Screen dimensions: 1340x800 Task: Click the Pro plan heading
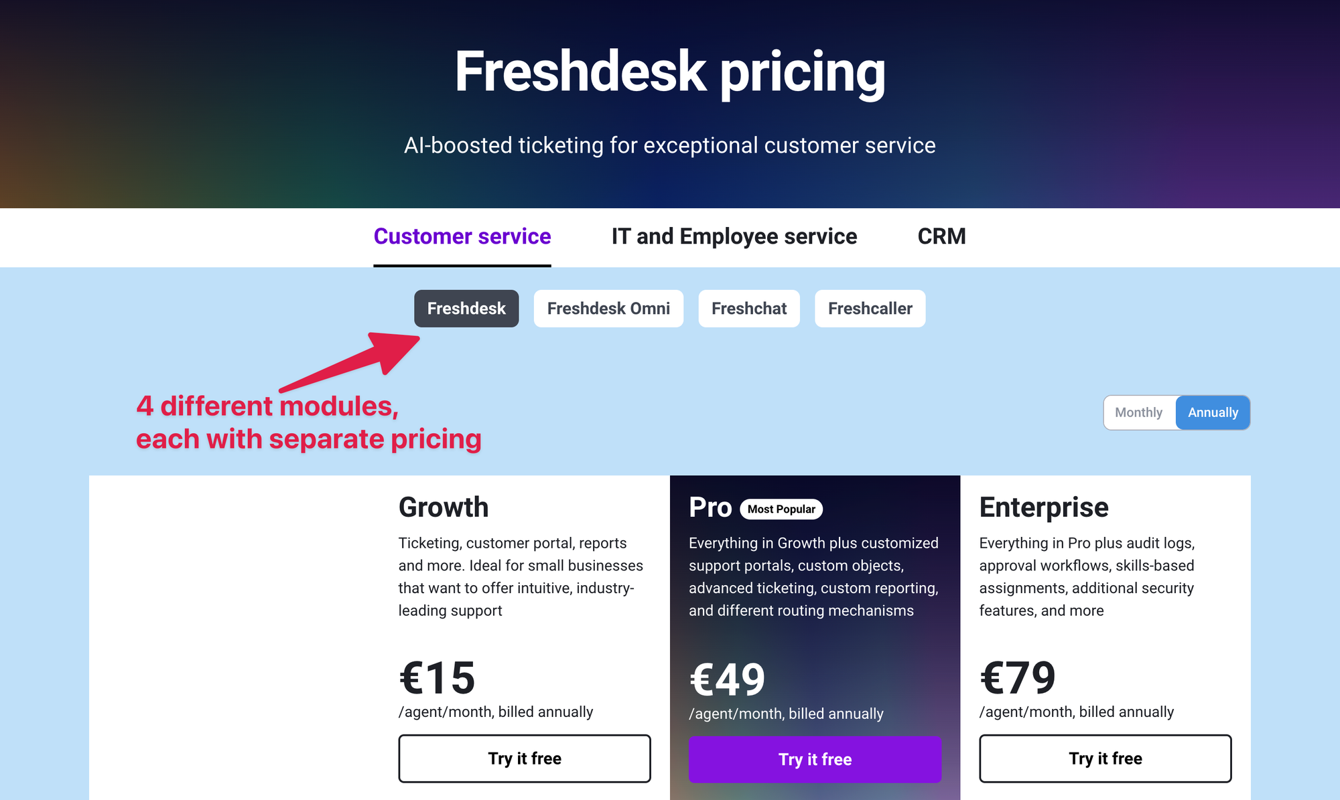710,507
